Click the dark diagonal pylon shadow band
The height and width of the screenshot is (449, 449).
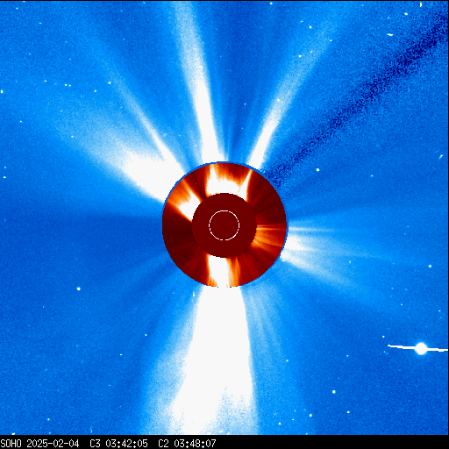click(x=357, y=96)
